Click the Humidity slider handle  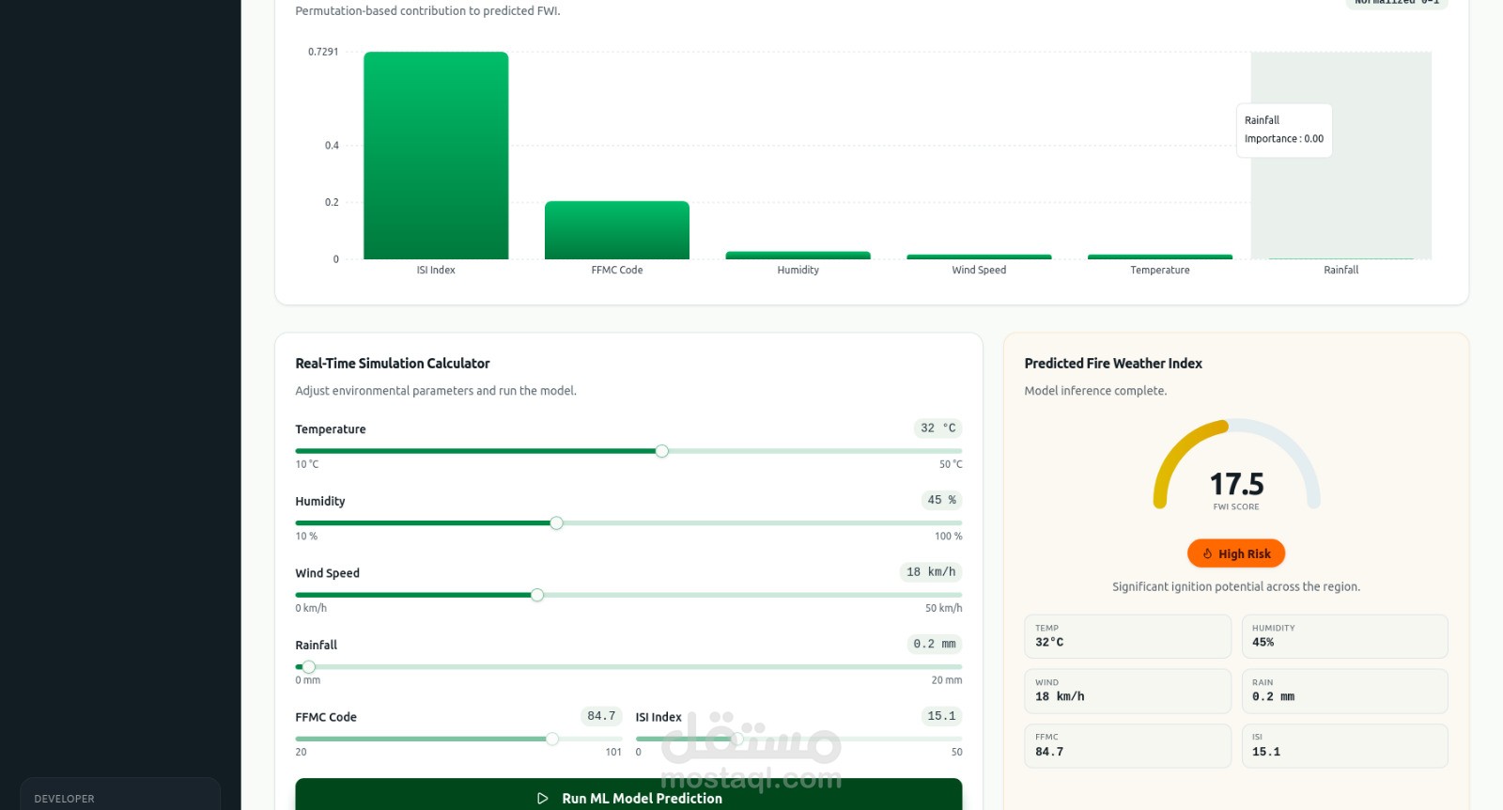[x=556, y=523]
